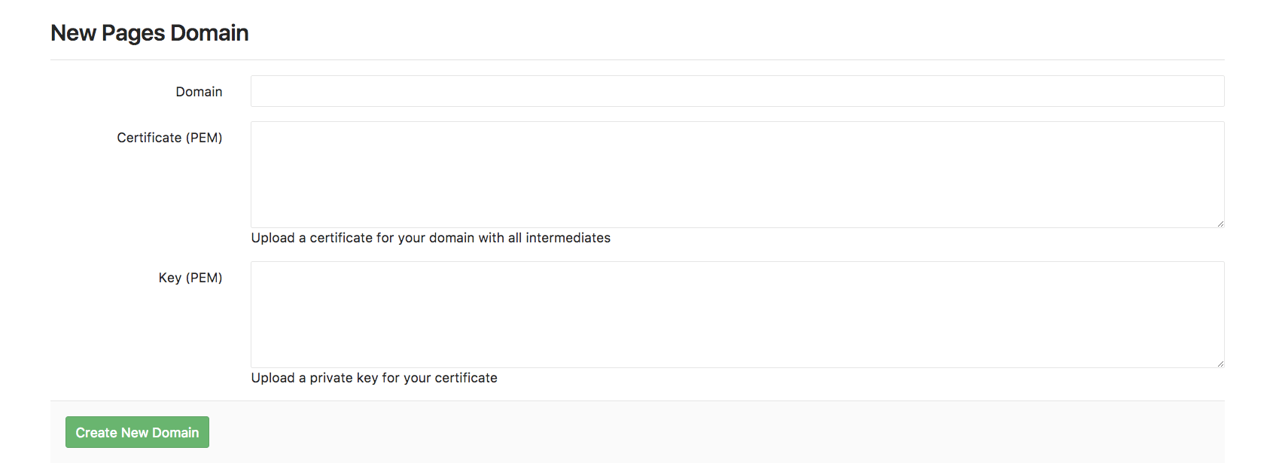Screen dimensions: 1285x475
Task: Select the Domain input to enter a domain
Action: click(737, 90)
